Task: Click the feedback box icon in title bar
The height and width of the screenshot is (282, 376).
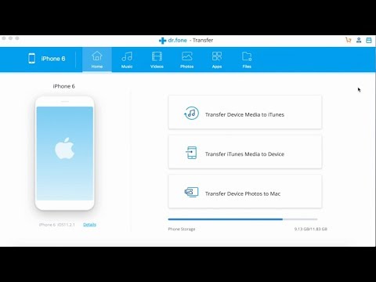Action: (369, 40)
